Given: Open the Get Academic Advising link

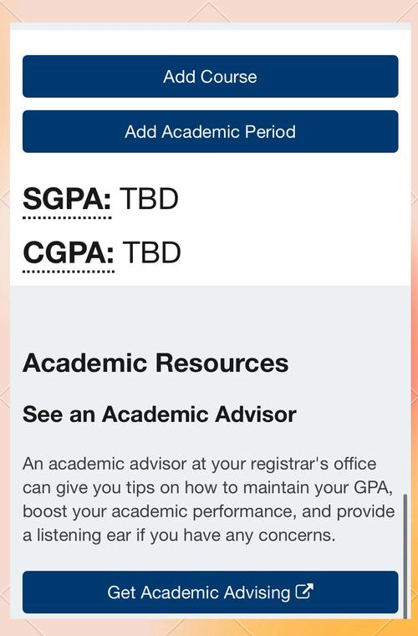Looking at the screenshot, I should point(210,592).
